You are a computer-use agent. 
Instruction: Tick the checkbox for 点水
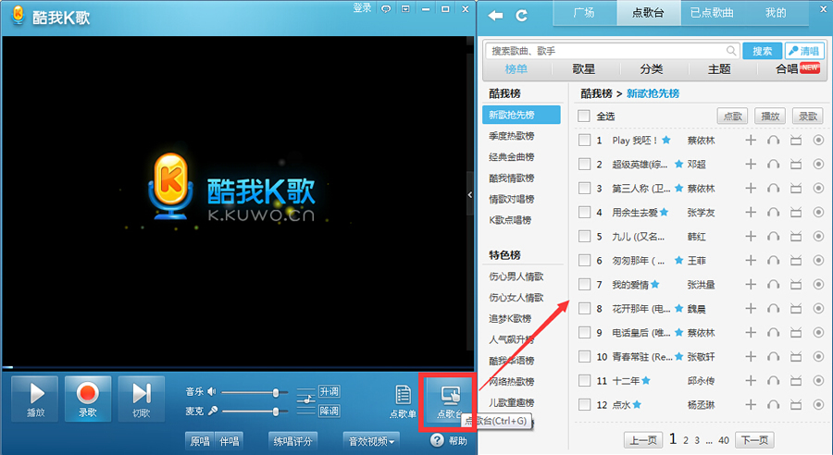point(584,404)
